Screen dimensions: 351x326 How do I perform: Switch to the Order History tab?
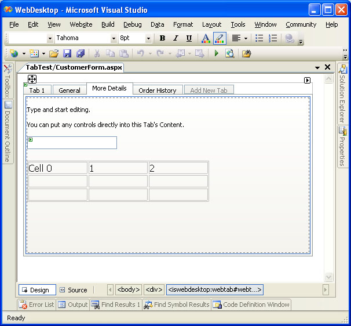(x=158, y=90)
